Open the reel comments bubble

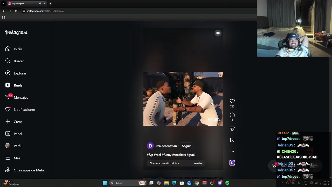(x=232, y=115)
